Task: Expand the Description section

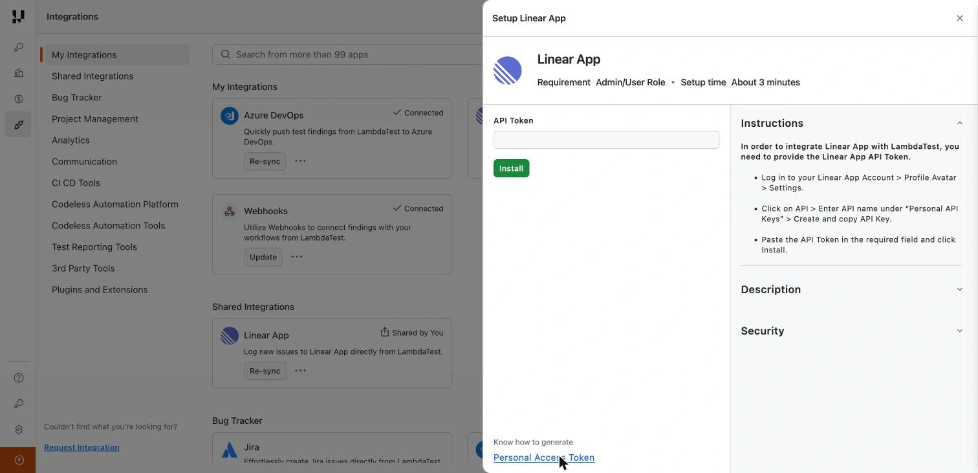Action: [x=960, y=289]
